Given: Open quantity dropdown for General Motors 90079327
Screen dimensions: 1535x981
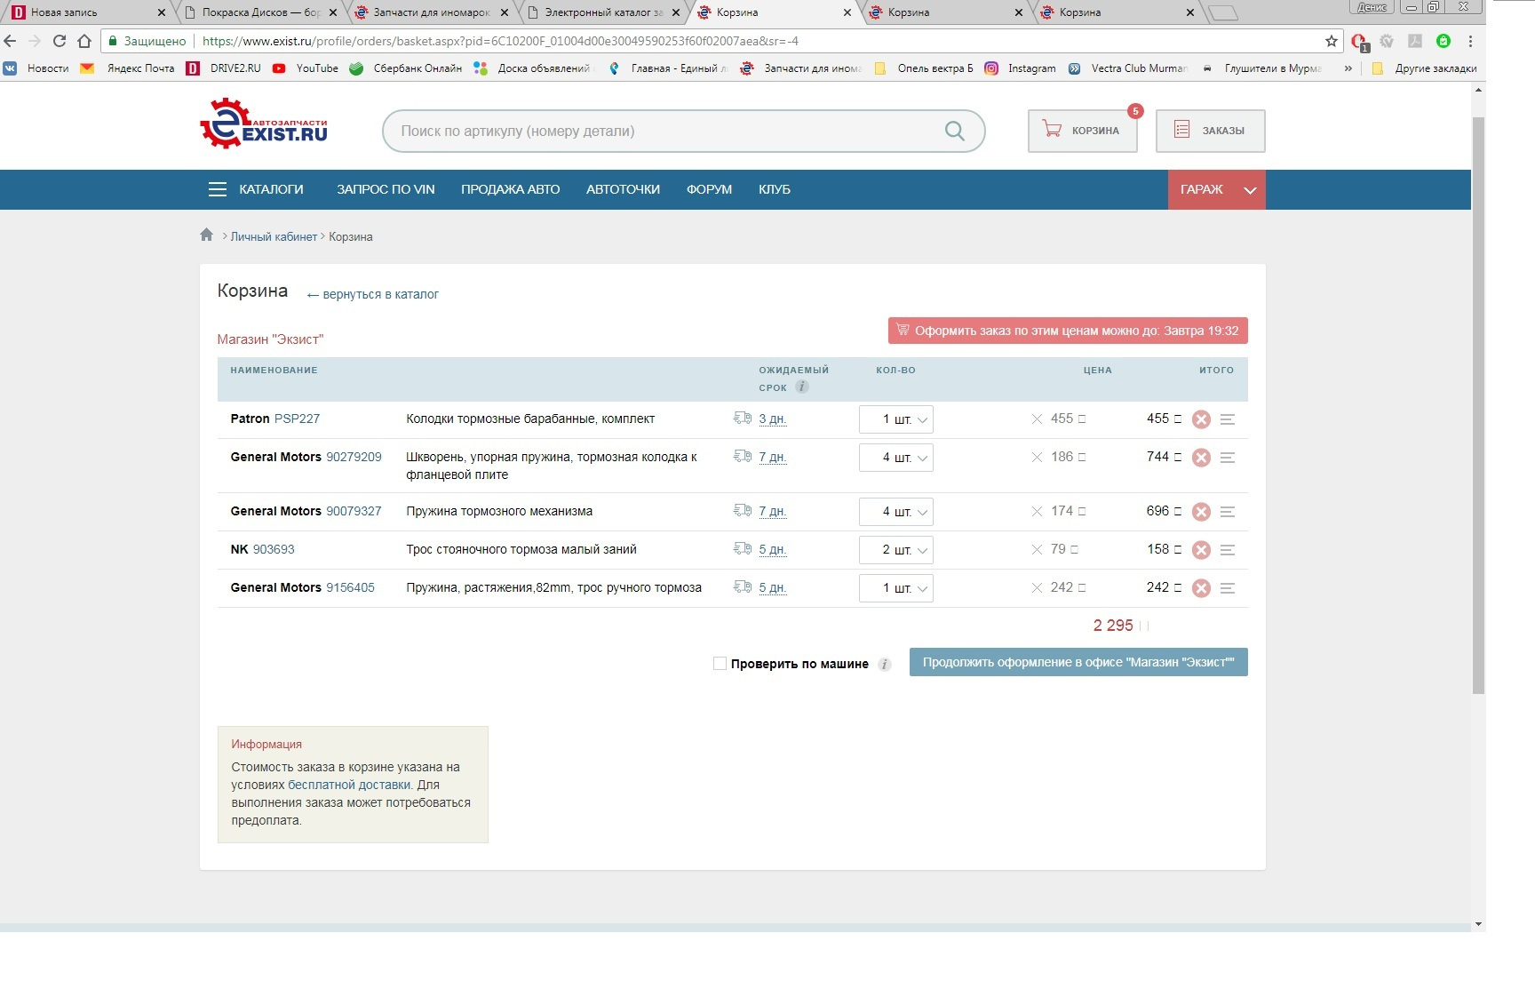Looking at the screenshot, I should click(x=895, y=512).
